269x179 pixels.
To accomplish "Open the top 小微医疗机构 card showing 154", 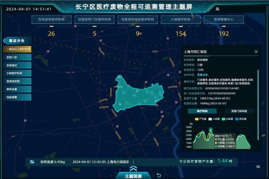I will pos(180,20).
